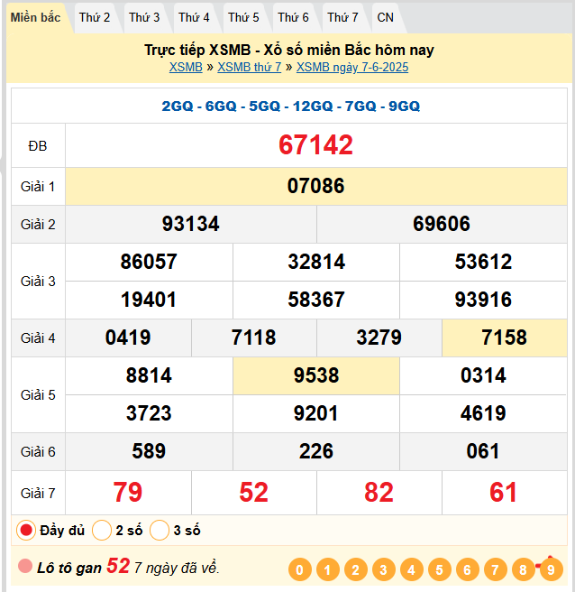Click the orange digit 3 circle
Screen dimensions: 575x592
click(383, 569)
